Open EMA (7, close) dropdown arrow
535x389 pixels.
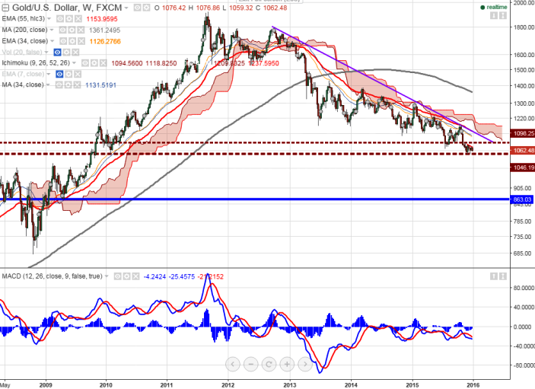(49, 74)
